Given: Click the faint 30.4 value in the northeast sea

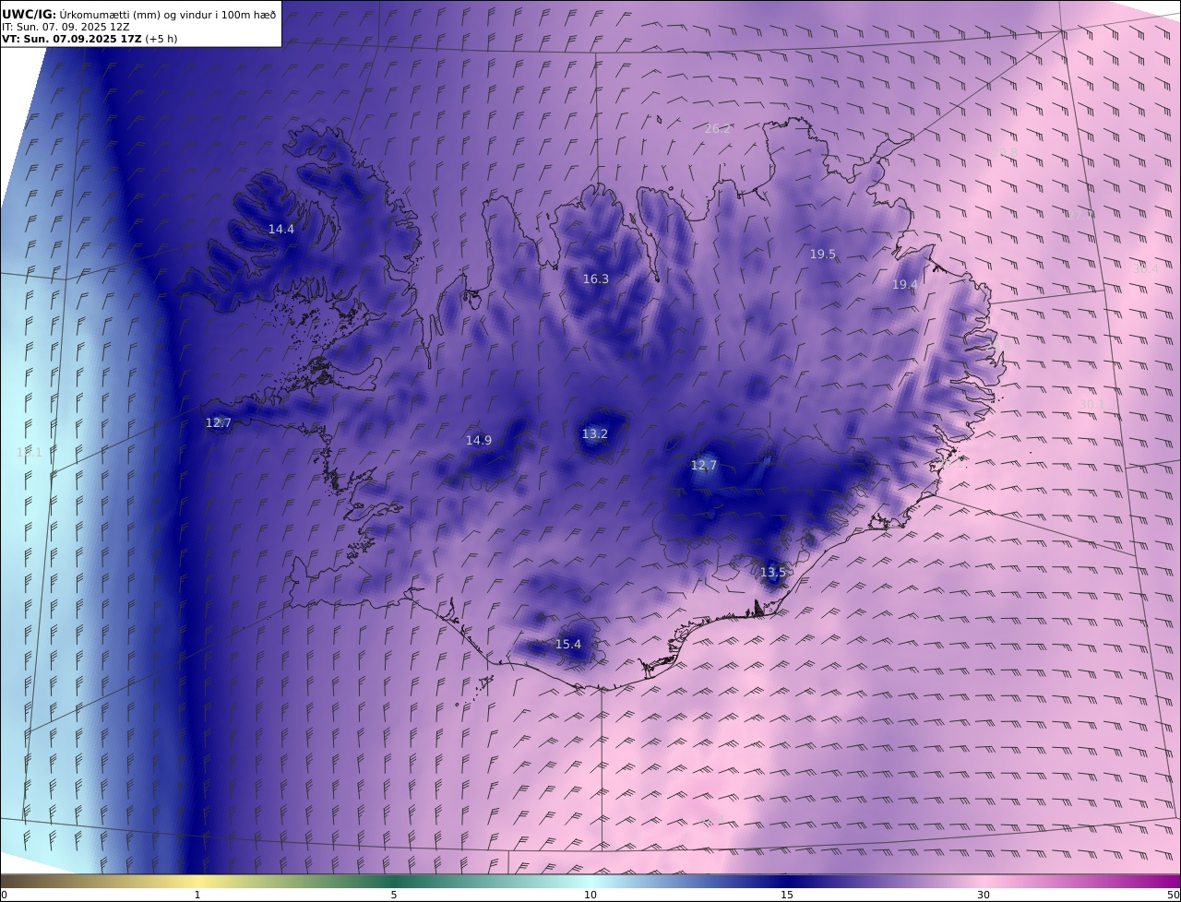Looking at the screenshot, I should coord(1145,268).
